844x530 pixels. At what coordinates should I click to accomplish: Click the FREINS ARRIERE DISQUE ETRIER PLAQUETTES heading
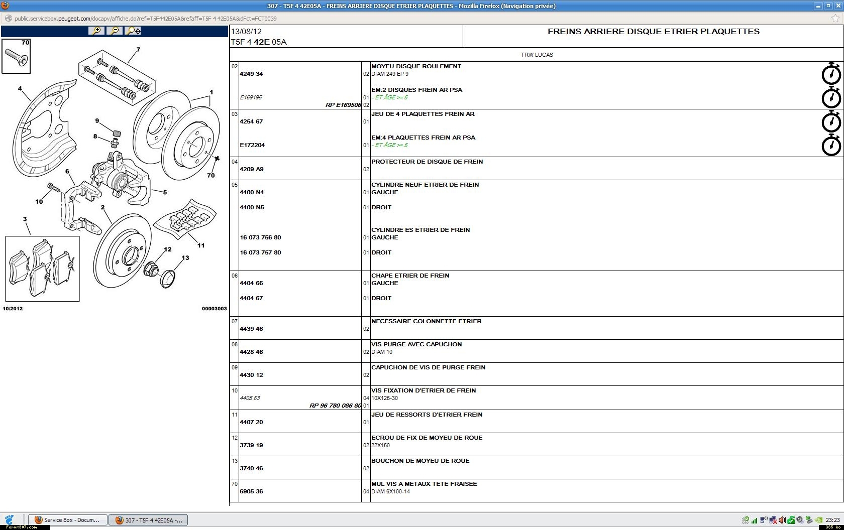click(x=653, y=31)
